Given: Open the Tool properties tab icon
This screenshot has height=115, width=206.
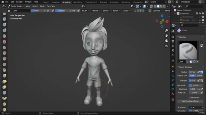Looking at the screenshot, I should click(173, 31).
